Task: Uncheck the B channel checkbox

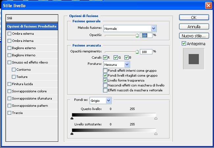Action: [126, 57]
